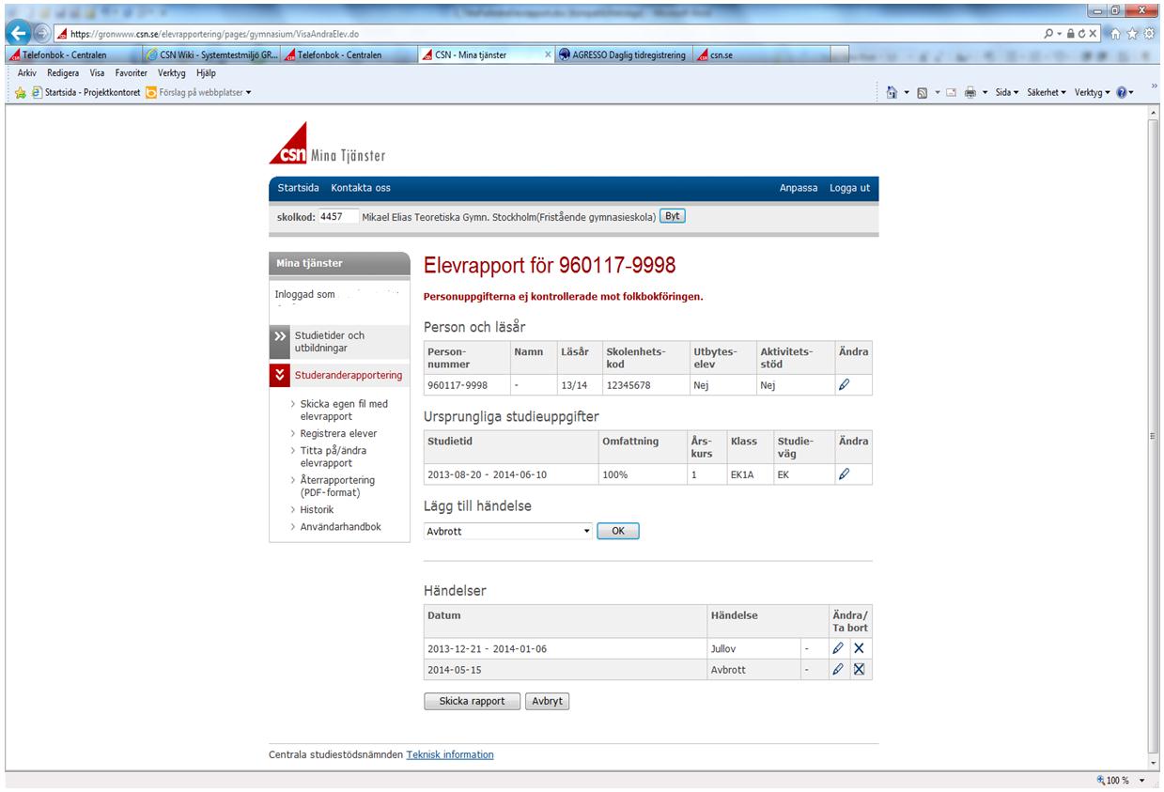Open browser settings with the gear icon
The height and width of the screenshot is (792, 1164).
[1149, 34]
